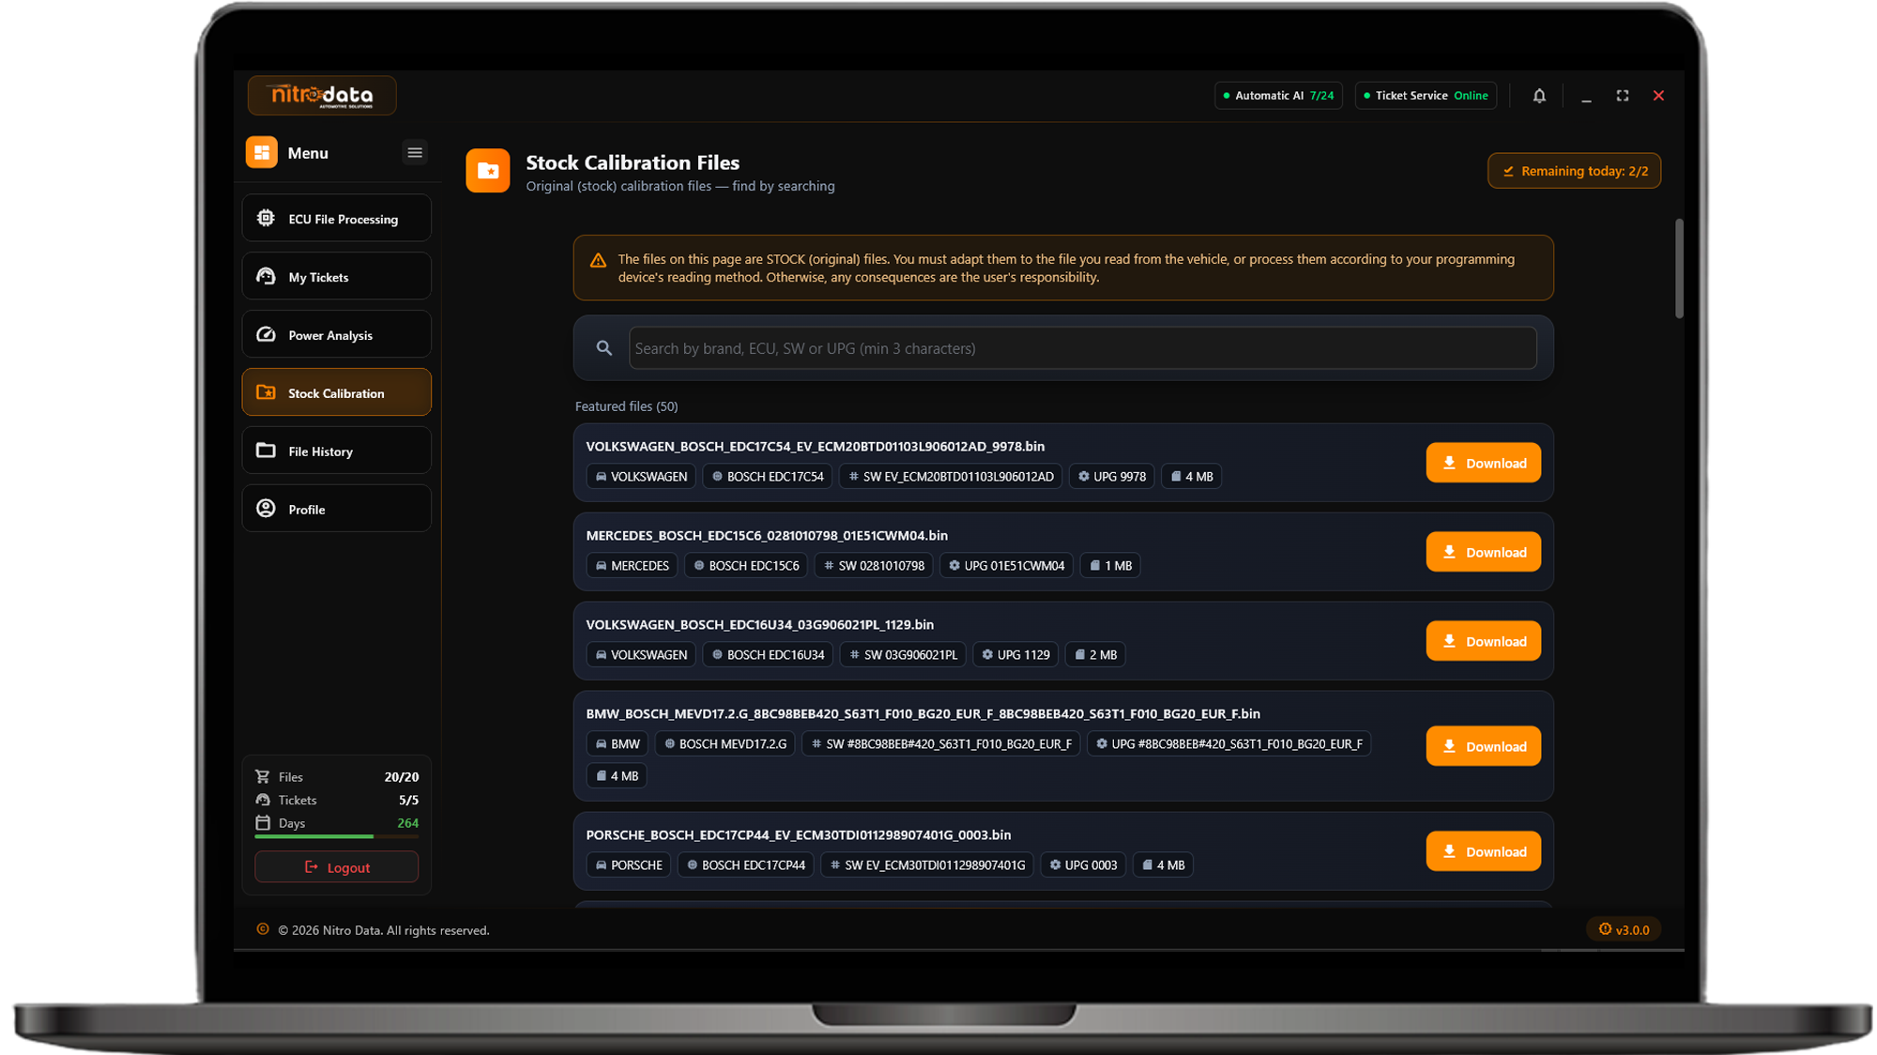Click the folder icon beside File History

click(267, 451)
